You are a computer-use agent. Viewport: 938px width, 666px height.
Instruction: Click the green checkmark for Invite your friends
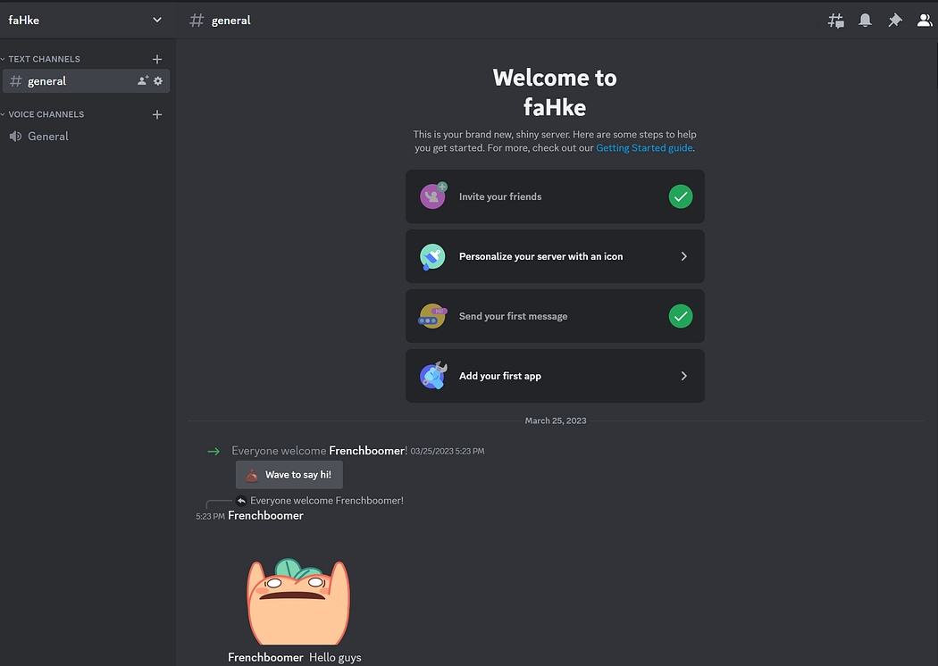[x=681, y=196]
